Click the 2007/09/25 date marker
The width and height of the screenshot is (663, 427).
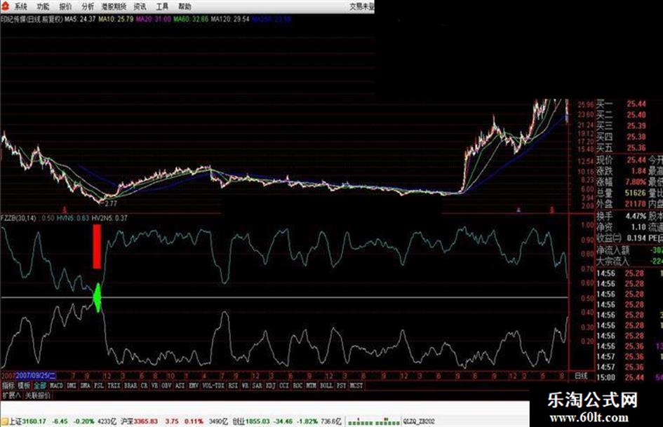36,375
